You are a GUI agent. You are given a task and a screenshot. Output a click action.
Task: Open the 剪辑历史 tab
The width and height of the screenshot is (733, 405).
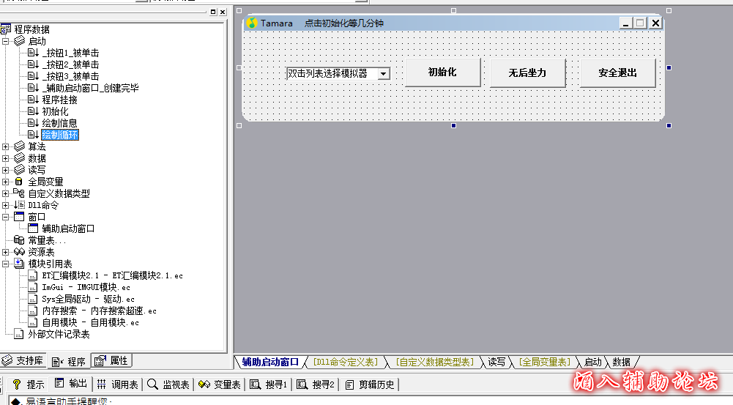pos(370,384)
